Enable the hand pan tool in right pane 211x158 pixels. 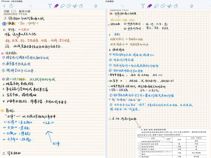click(x=176, y=6)
